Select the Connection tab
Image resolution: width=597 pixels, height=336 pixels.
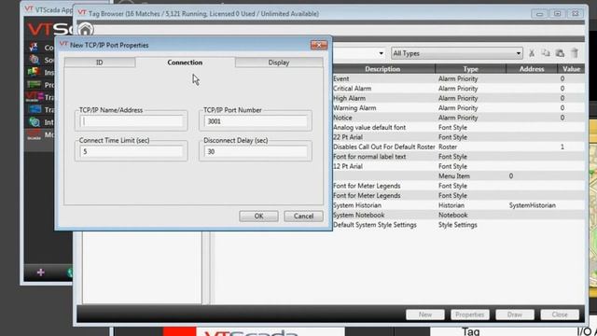click(185, 63)
